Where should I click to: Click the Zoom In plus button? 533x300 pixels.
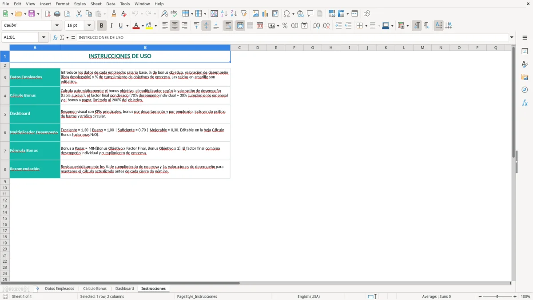click(x=515, y=296)
